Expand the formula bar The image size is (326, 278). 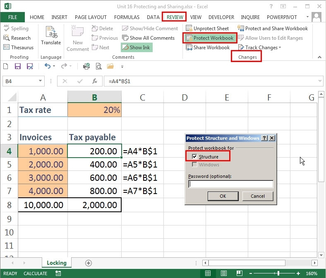click(320, 81)
